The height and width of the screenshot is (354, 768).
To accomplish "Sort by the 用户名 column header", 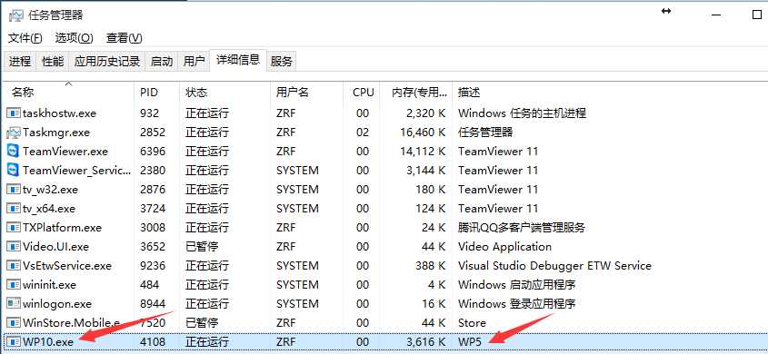I will coord(306,92).
